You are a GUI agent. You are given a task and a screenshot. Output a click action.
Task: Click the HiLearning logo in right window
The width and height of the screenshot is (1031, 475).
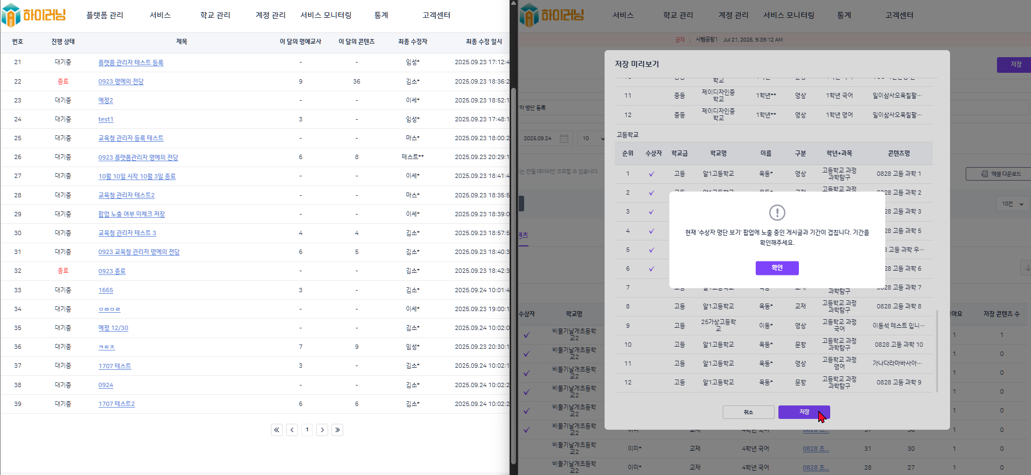point(552,15)
